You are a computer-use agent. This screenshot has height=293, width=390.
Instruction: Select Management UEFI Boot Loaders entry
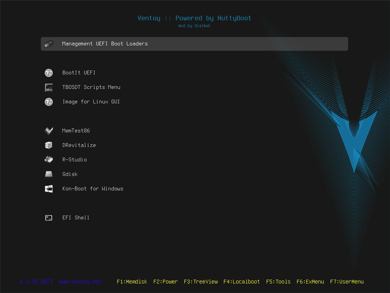(x=194, y=44)
